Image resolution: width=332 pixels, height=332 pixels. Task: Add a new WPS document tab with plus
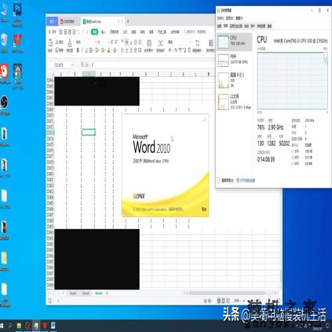point(127,21)
